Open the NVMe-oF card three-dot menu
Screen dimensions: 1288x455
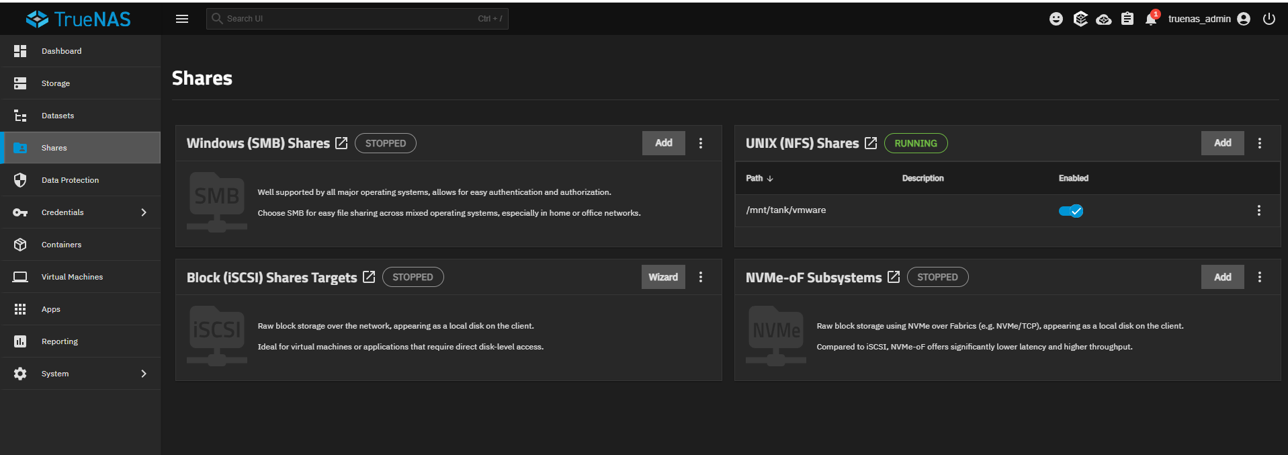1260,277
